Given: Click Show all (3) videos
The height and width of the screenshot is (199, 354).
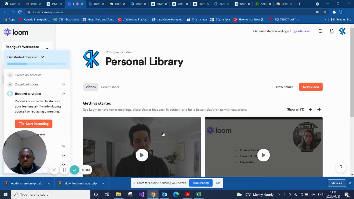Looking at the screenshot, I should tap(295, 109).
